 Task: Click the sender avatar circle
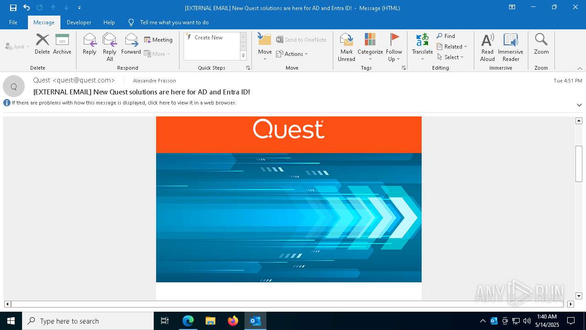click(14, 86)
